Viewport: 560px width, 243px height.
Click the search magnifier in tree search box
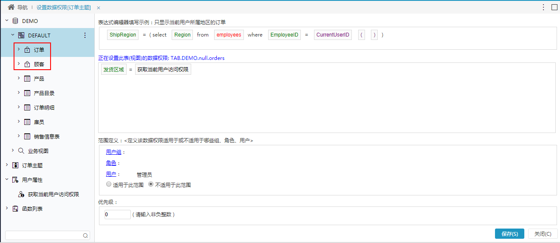85,235
